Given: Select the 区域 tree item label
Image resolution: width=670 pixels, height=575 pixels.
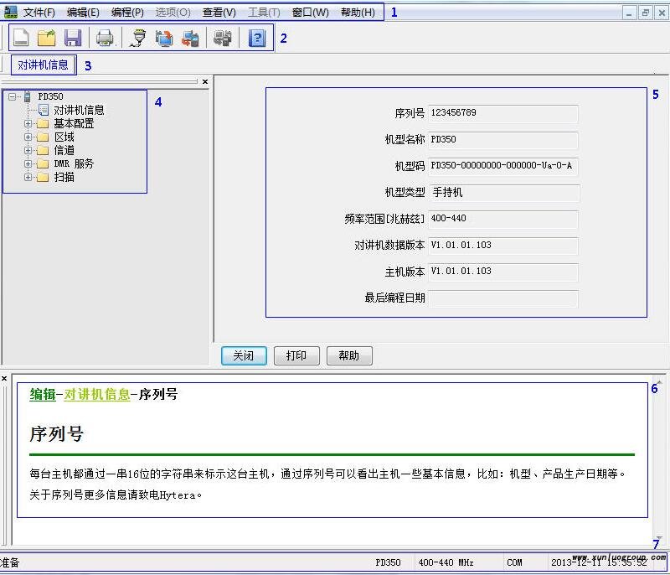Looking at the screenshot, I should pyautogui.click(x=64, y=137).
